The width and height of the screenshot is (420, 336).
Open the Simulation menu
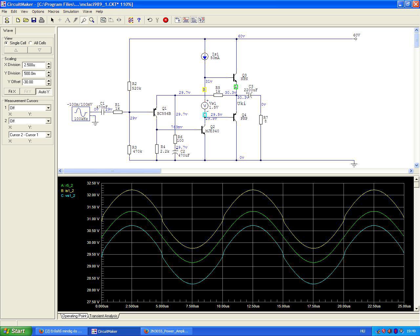[71, 11]
